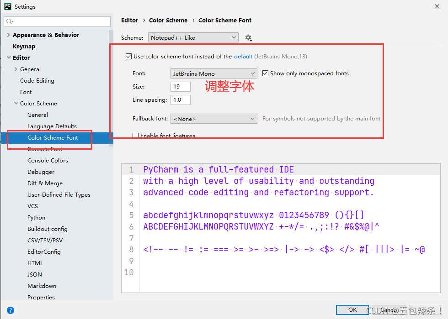
Task: Open Diff & Merge color settings
Action: point(45,183)
